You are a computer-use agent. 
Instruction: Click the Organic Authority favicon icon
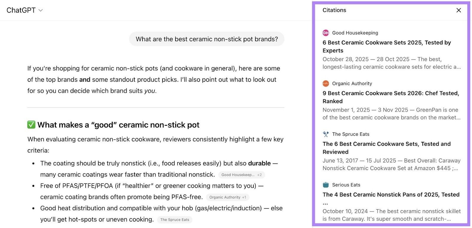(326, 84)
